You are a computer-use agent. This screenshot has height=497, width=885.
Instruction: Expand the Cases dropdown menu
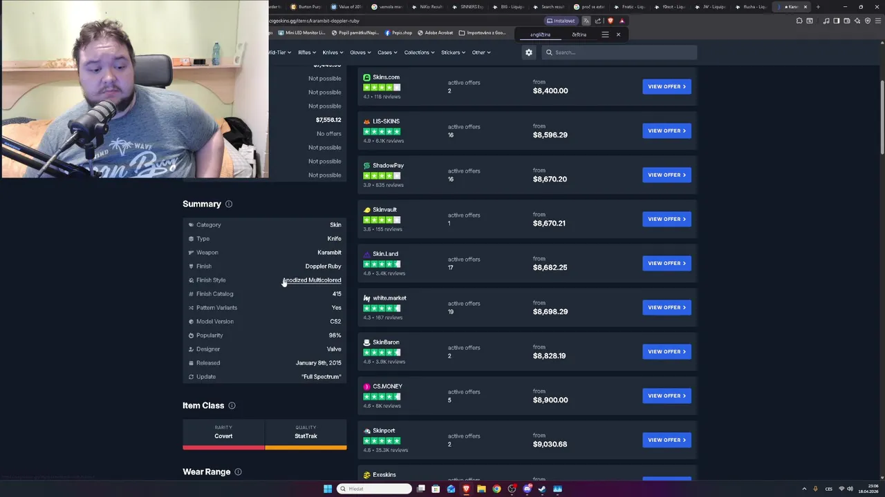click(x=386, y=52)
